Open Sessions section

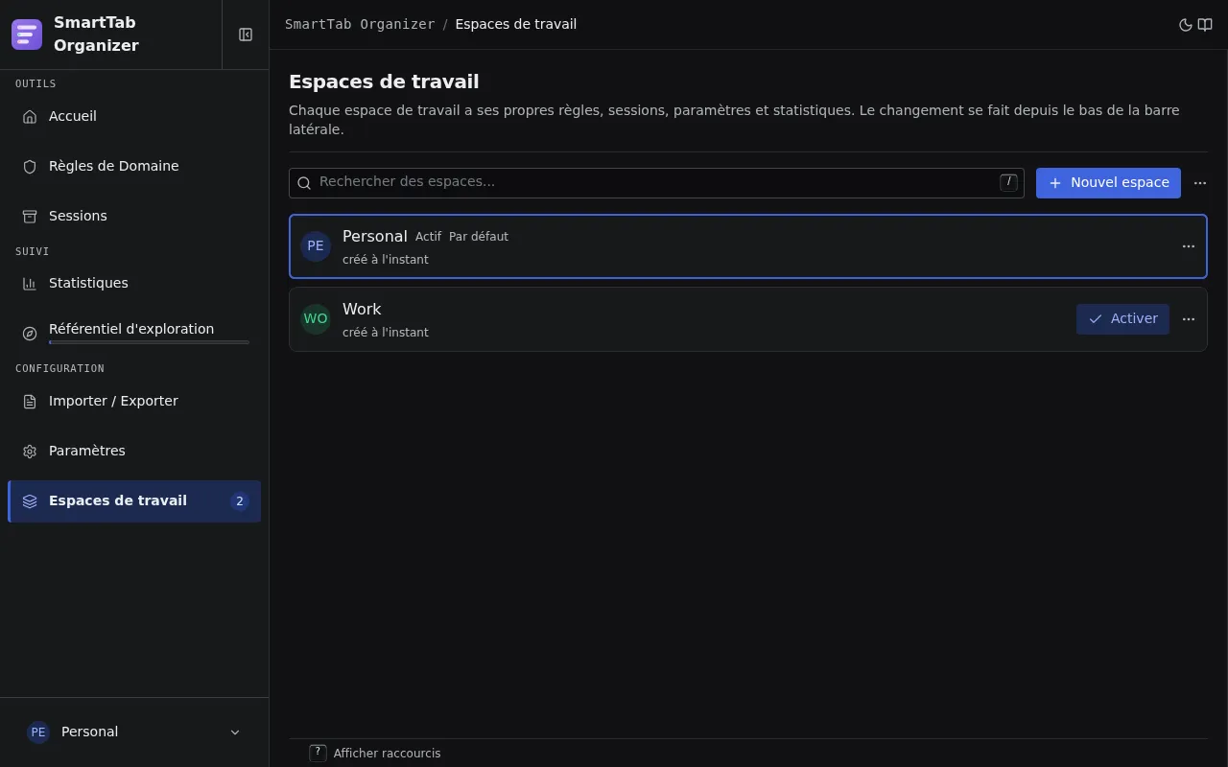tap(134, 216)
